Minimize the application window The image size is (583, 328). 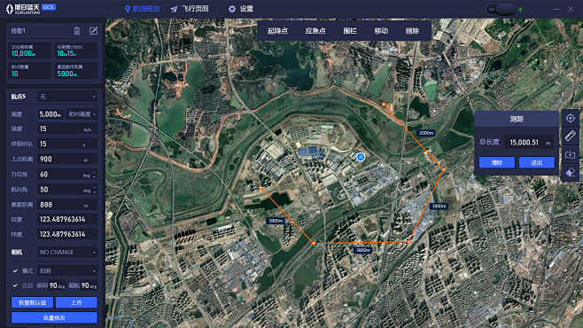(556, 9)
